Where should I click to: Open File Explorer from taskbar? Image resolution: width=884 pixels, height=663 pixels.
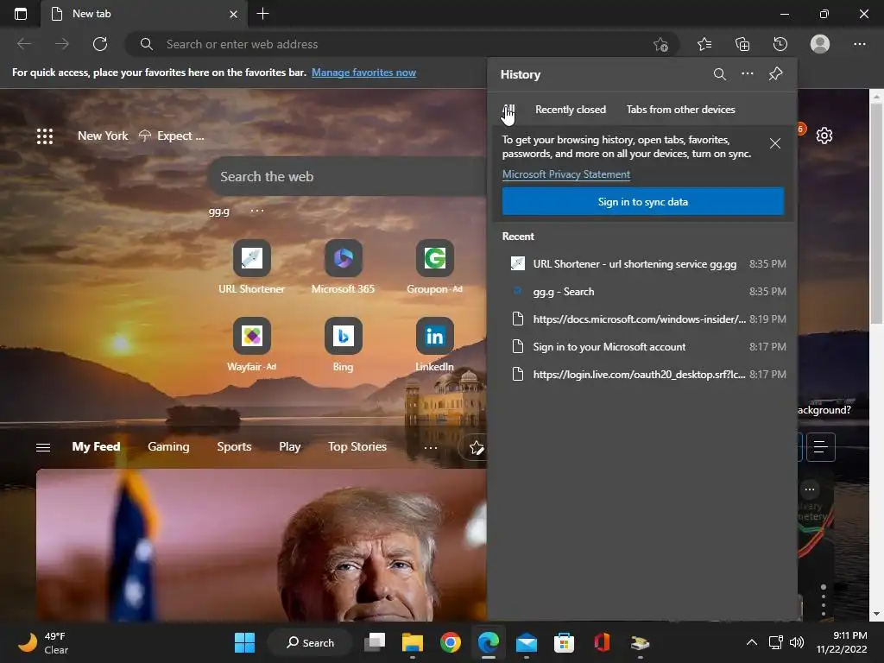[412, 642]
